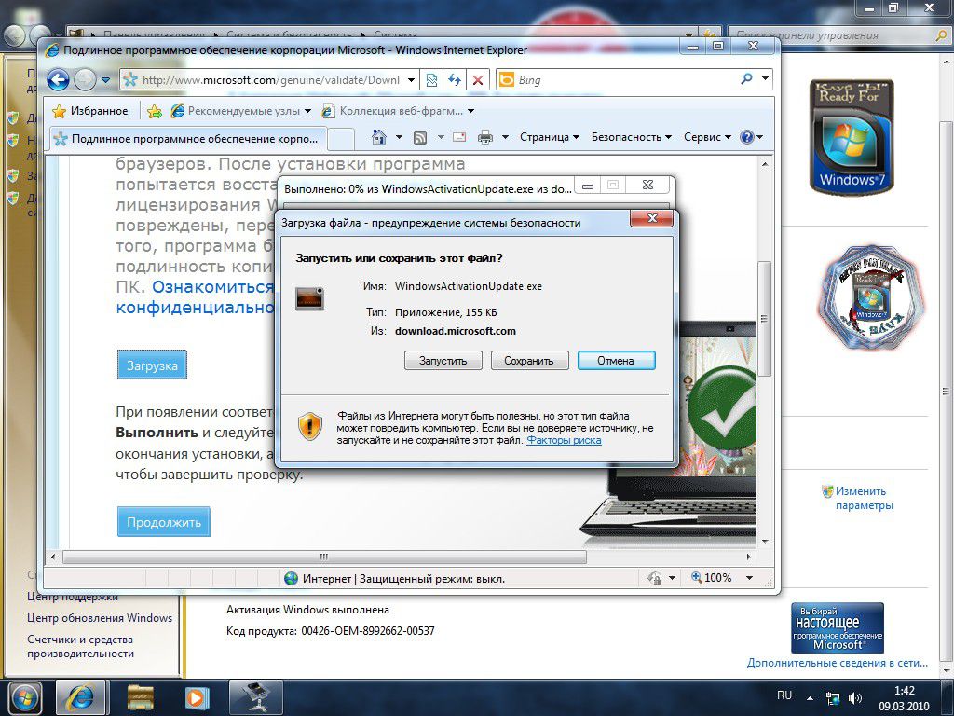Click the page vertical scrollbar thumb

(x=764, y=319)
